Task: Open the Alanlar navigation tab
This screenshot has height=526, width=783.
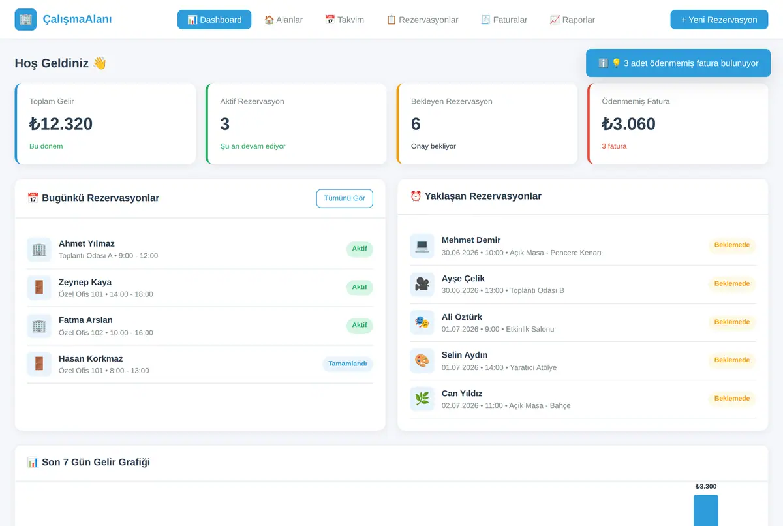Action: pos(283,20)
